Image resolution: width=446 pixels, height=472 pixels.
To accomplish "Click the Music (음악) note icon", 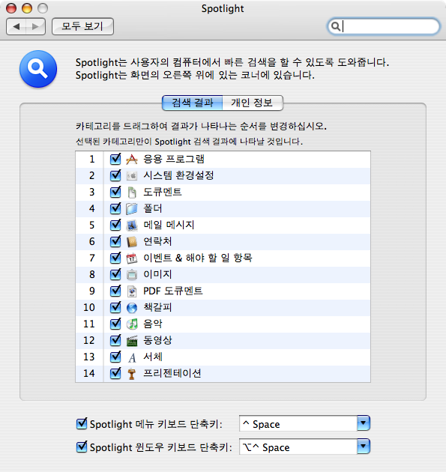I will click(x=132, y=324).
